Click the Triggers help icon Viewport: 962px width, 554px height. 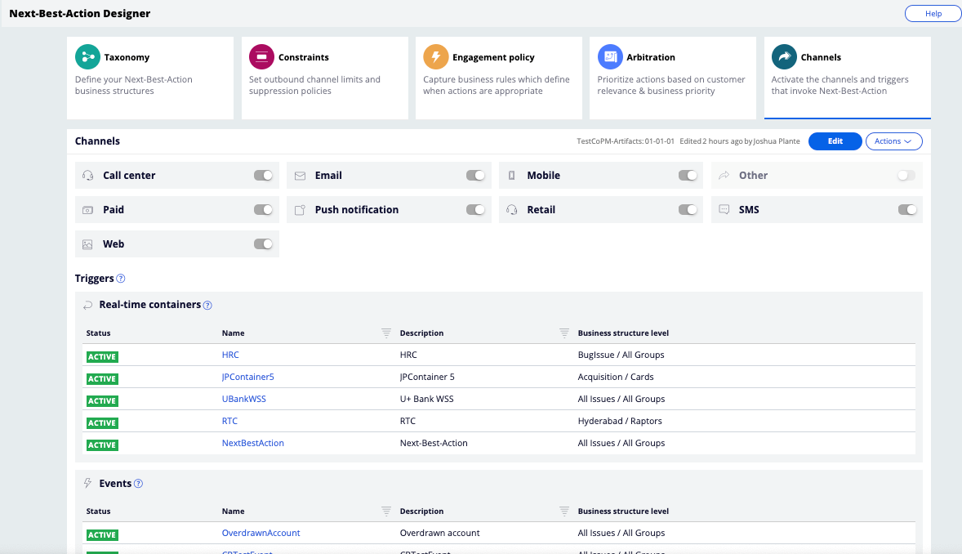click(121, 279)
